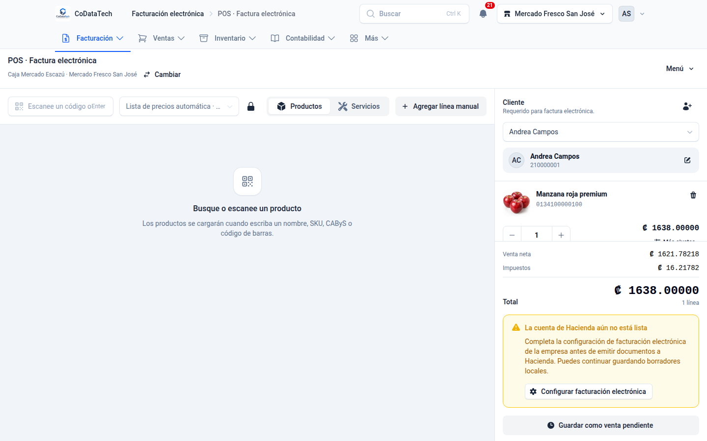
Task: Open notifications bell with 21 badge
Action: tap(483, 14)
